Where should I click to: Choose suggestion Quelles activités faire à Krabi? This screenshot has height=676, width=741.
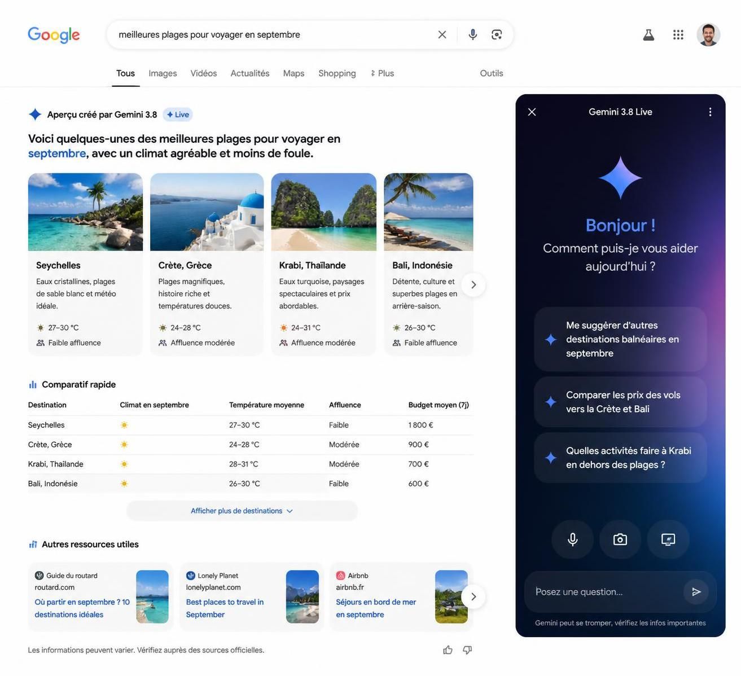pos(620,458)
